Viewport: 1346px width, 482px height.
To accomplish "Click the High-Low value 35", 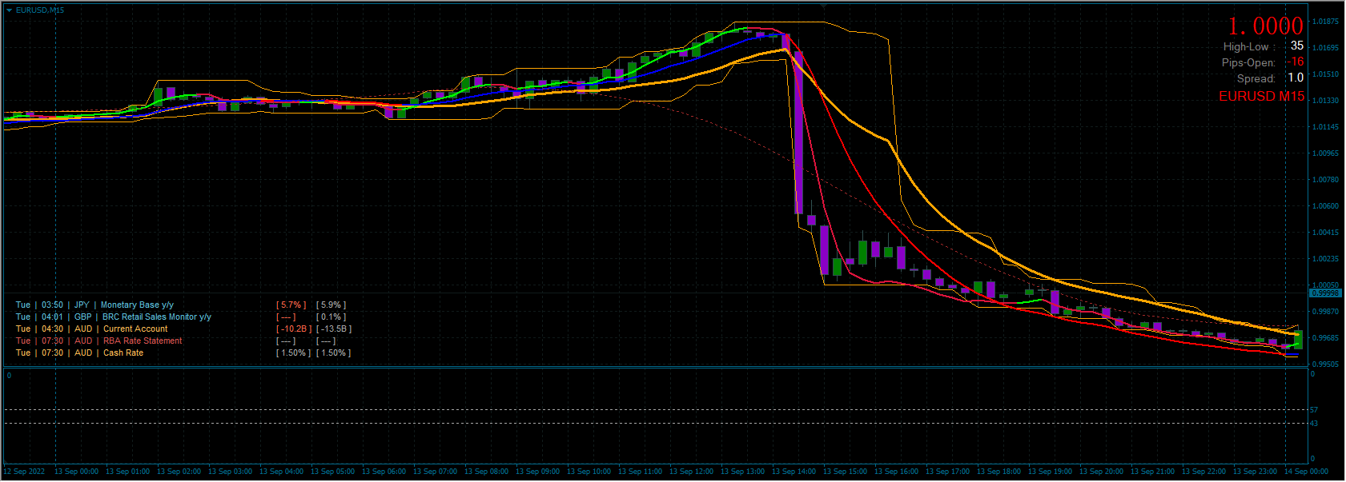I will coord(1296,46).
